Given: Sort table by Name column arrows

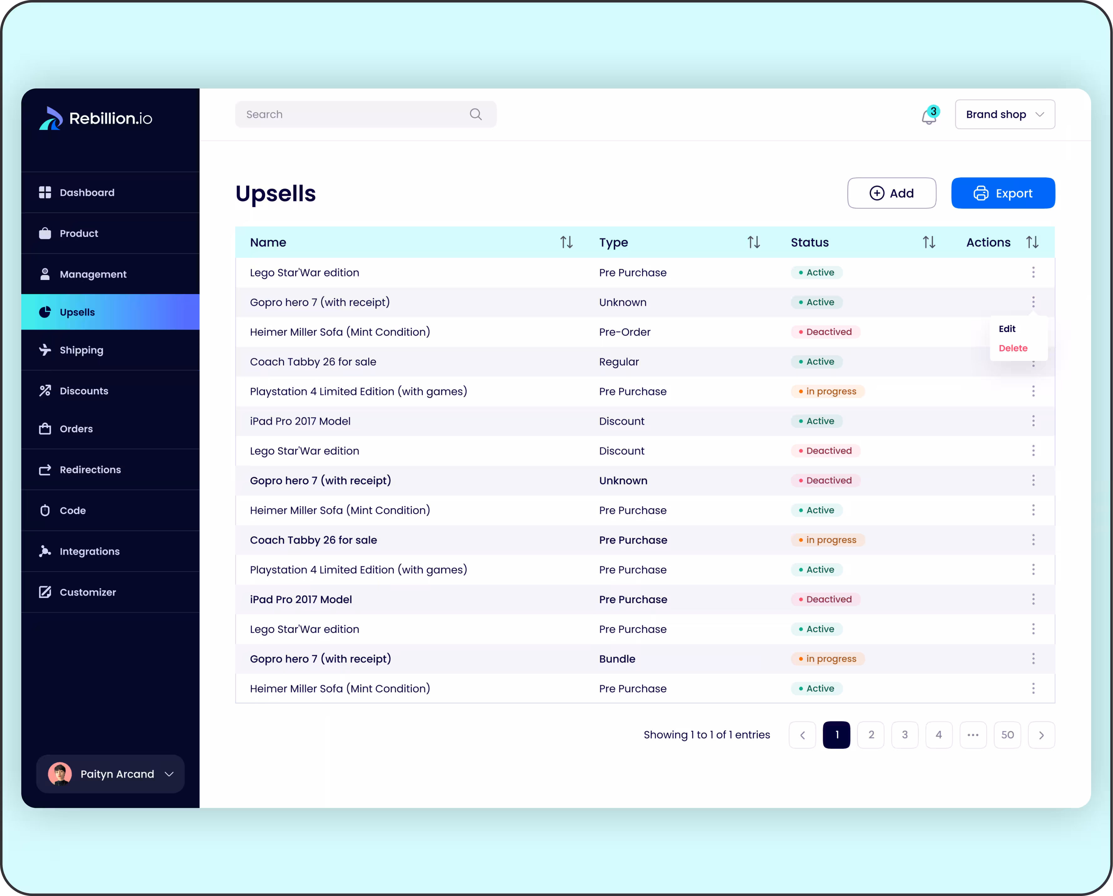Looking at the screenshot, I should pos(566,242).
